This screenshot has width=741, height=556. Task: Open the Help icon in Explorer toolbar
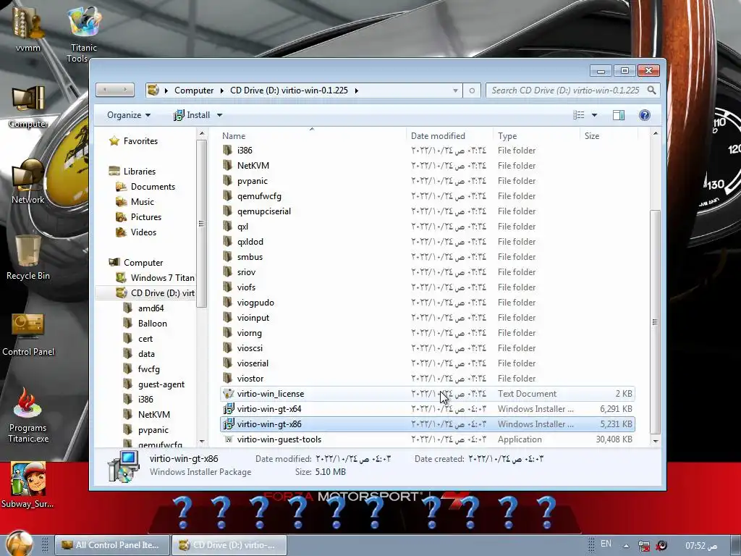click(x=645, y=115)
